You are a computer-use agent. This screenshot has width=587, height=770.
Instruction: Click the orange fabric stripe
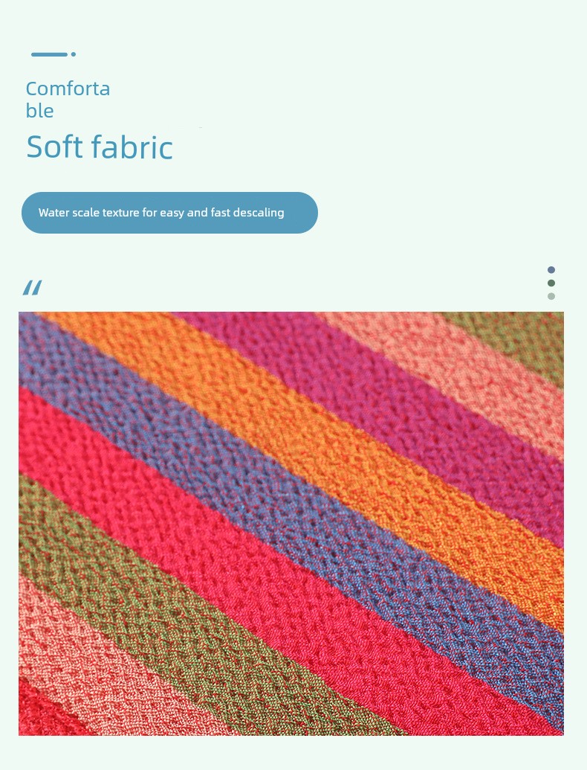click(x=314, y=442)
